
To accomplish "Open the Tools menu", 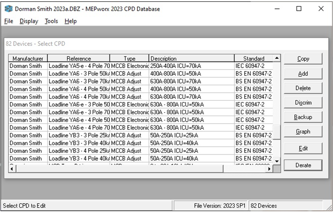I will point(51,21).
